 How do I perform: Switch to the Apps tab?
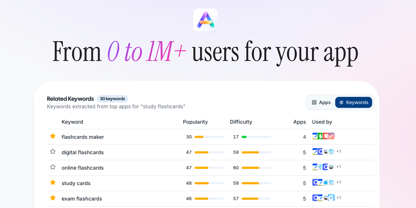point(321,102)
